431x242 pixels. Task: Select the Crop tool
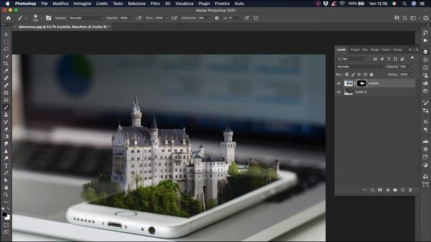point(6,64)
